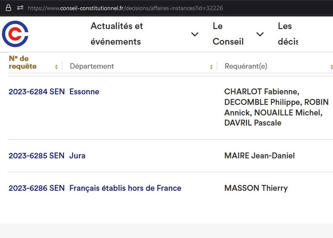Screen dimensions: 333x238
Task: Click the Conseil constitutionnel logo
Action: [15, 34]
